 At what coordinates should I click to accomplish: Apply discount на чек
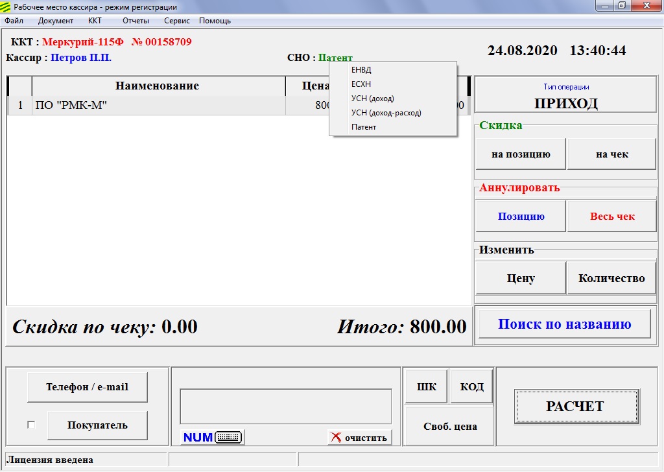click(x=611, y=154)
